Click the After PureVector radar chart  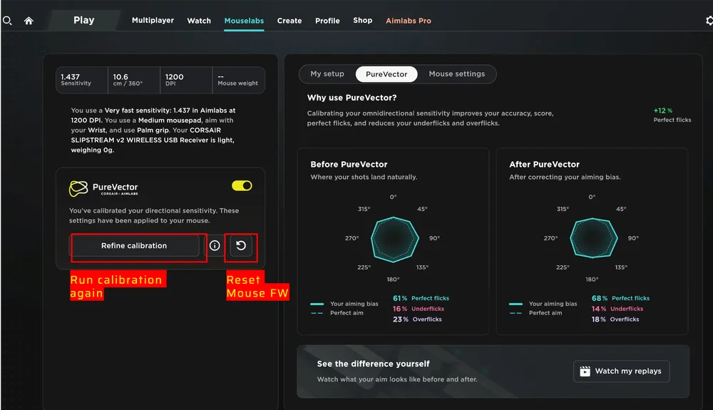[x=593, y=238]
